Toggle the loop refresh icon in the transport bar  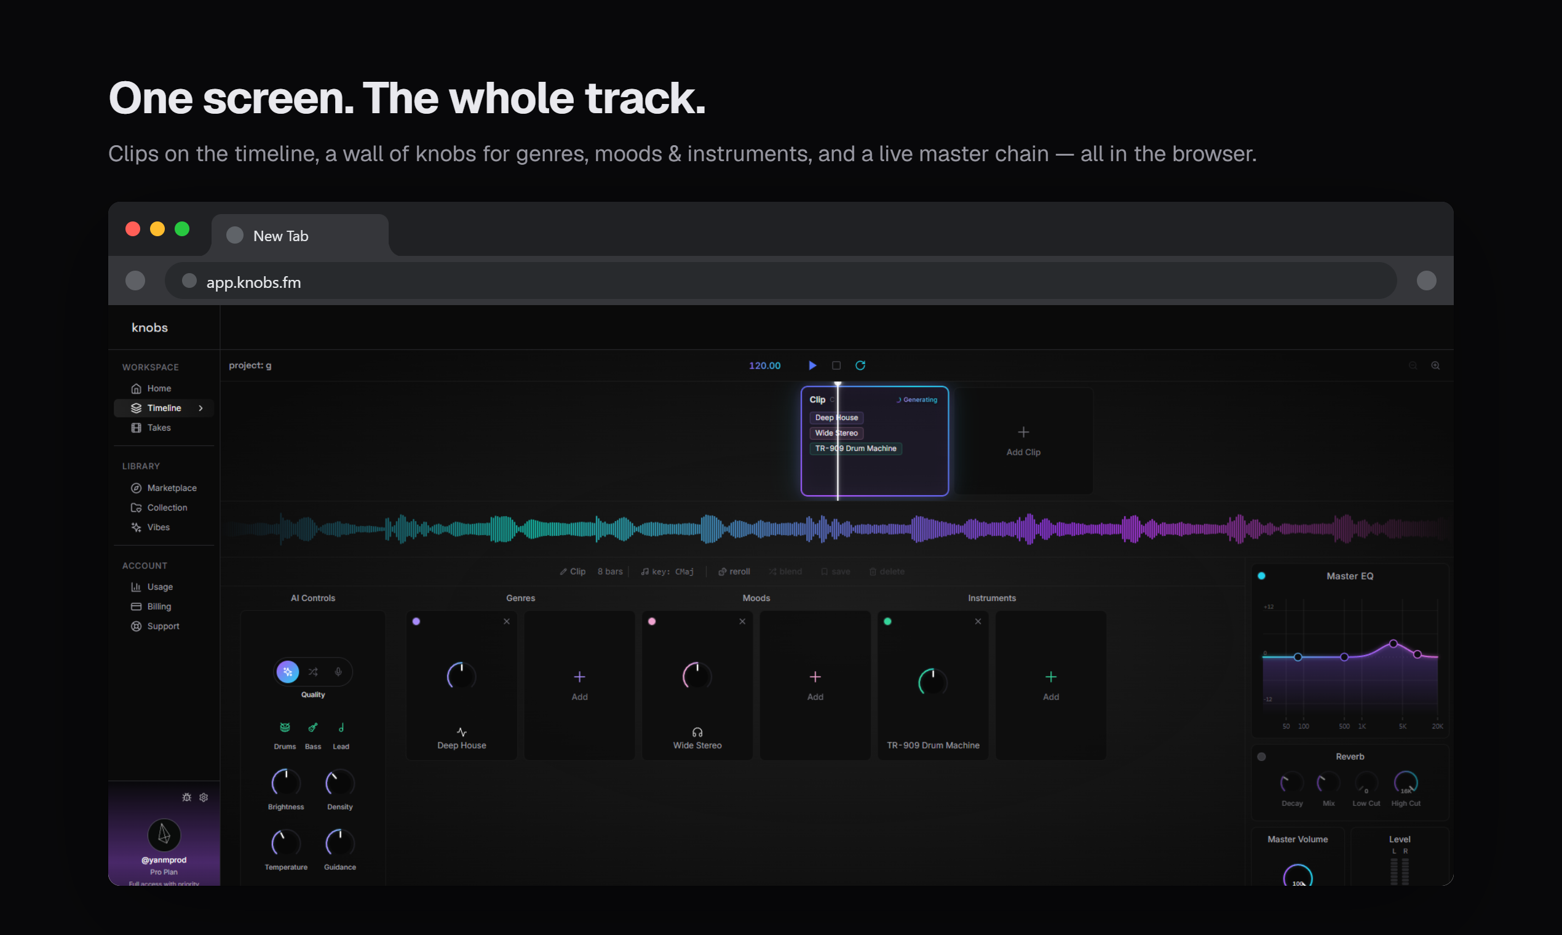[x=860, y=365]
